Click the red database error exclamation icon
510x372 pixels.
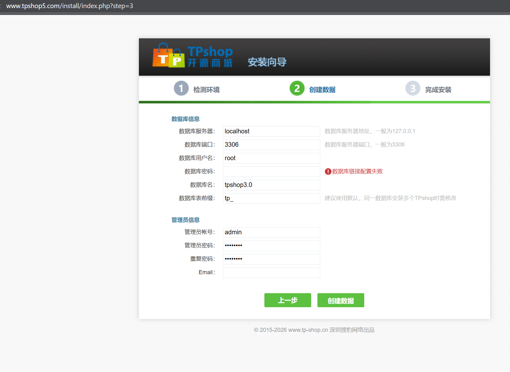328,171
